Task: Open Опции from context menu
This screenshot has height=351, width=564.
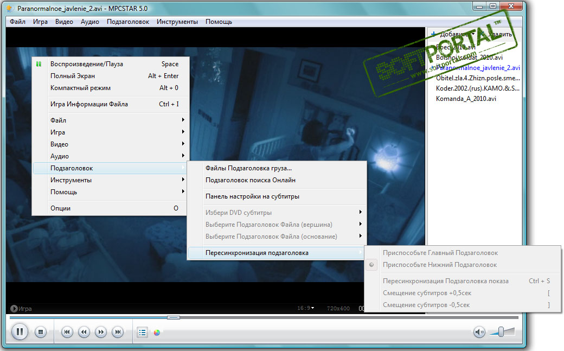Action: (x=111, y=208)
